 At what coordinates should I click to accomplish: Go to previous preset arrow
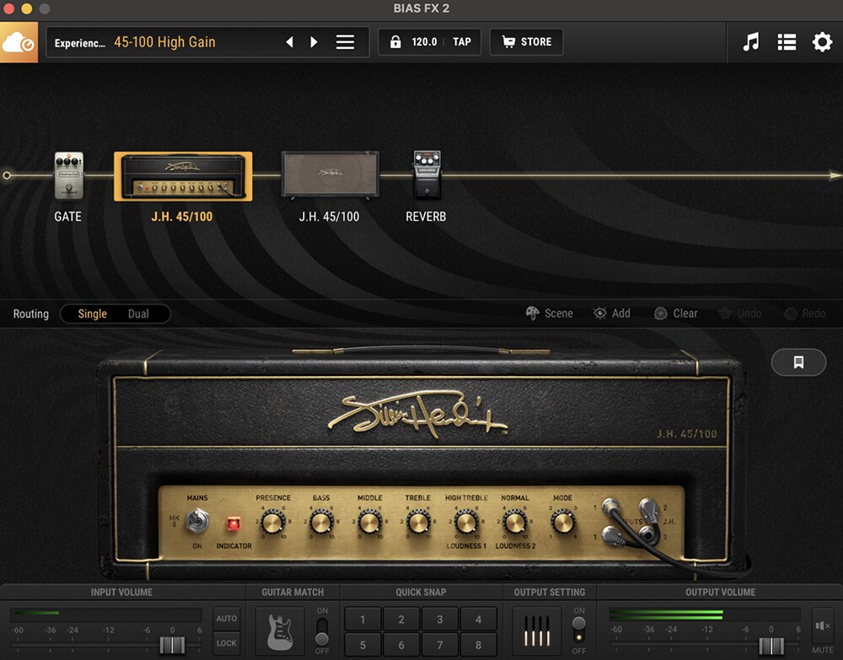[289, 42]
